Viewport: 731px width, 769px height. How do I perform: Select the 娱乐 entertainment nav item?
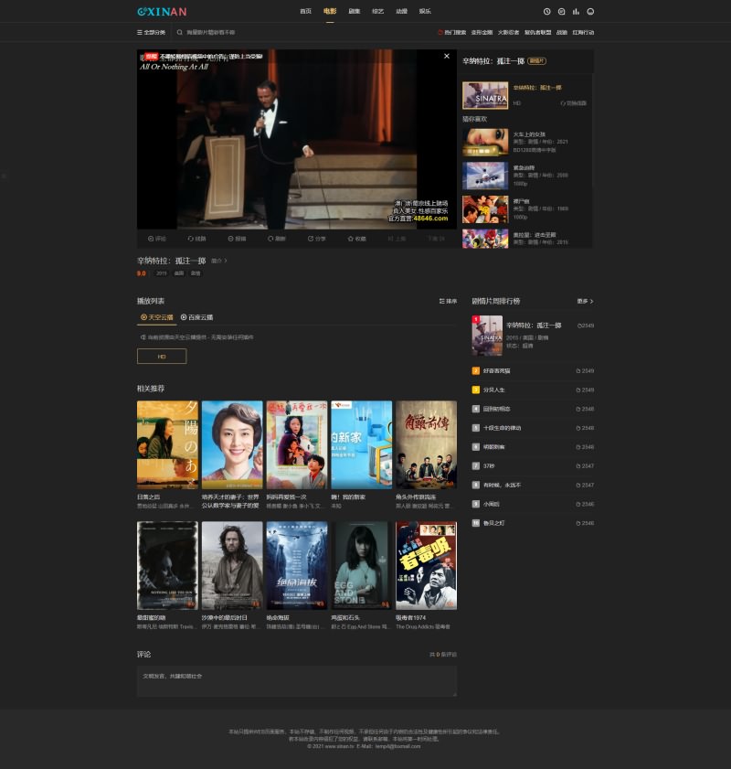[425, 11]
